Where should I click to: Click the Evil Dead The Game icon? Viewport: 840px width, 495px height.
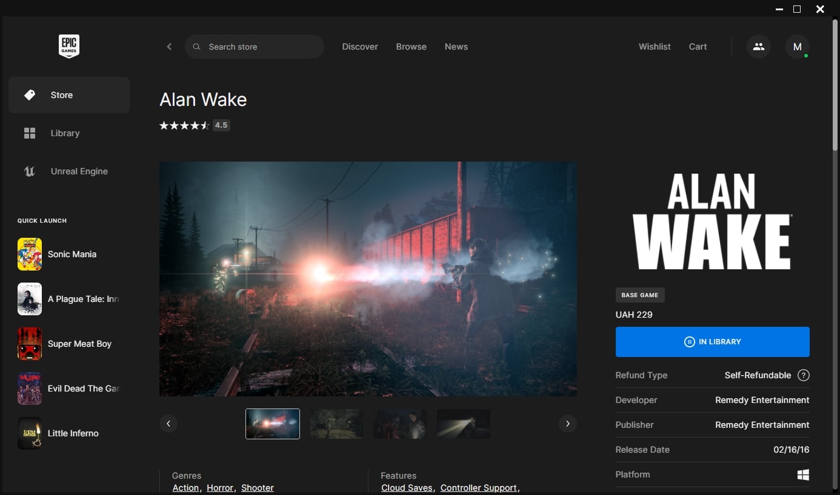(x=30, y=388)
